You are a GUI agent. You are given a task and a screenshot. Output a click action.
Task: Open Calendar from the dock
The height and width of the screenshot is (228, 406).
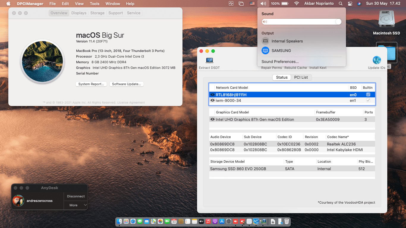point(174,221)
